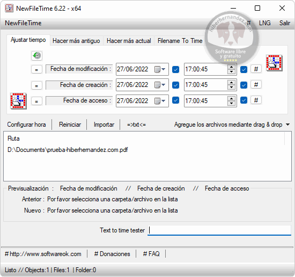Toggle the date checkbox for Fecha de creación
Screen dimensions: 295x277
click(x=175, y=85)
